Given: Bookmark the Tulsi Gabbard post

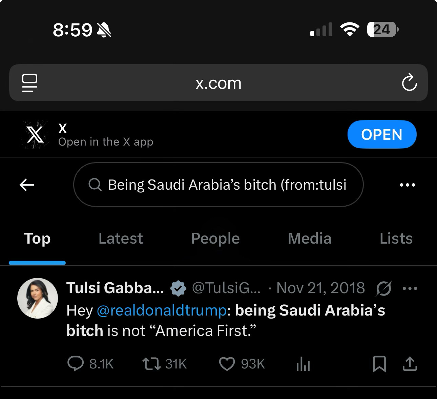Looking at the screenshot, I should pos(379,364).
